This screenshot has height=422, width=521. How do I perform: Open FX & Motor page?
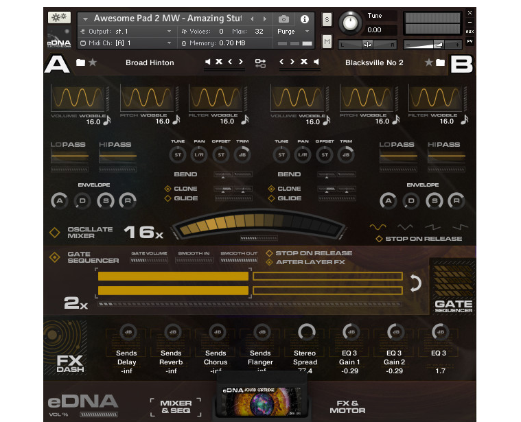pos(347,407)
